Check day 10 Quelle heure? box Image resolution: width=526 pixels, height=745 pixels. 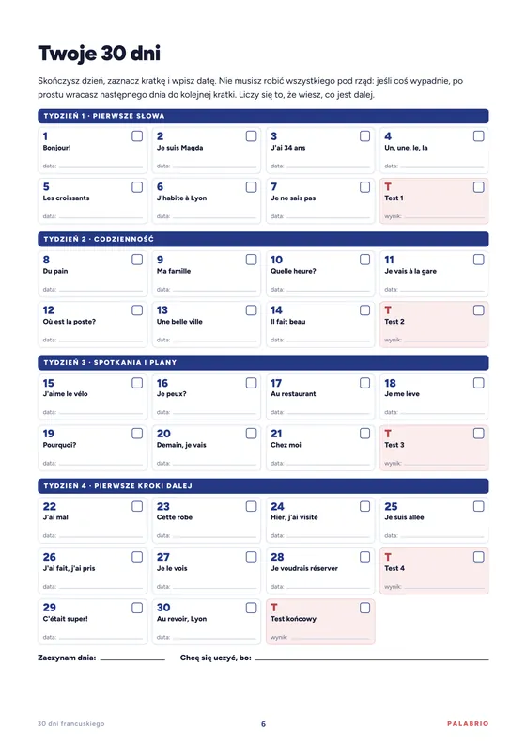pos(364,260)
